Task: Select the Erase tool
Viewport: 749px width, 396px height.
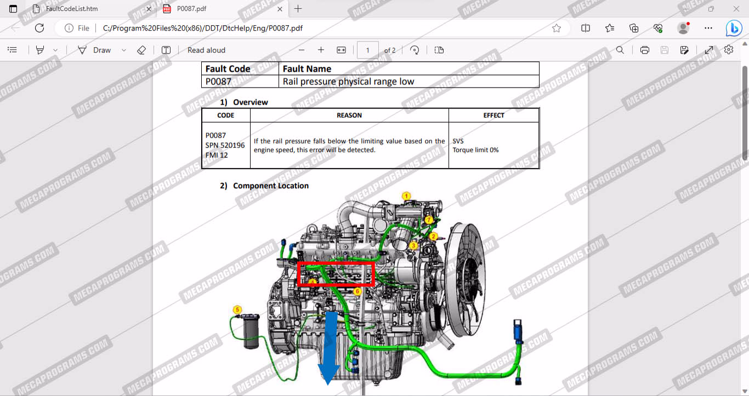Action: click(x=141, y=50)
